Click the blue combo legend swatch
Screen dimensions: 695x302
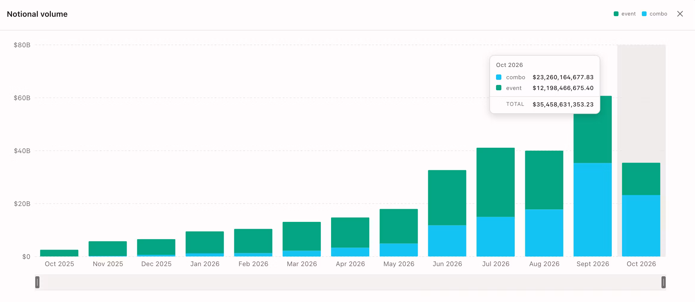click(644, 14)
